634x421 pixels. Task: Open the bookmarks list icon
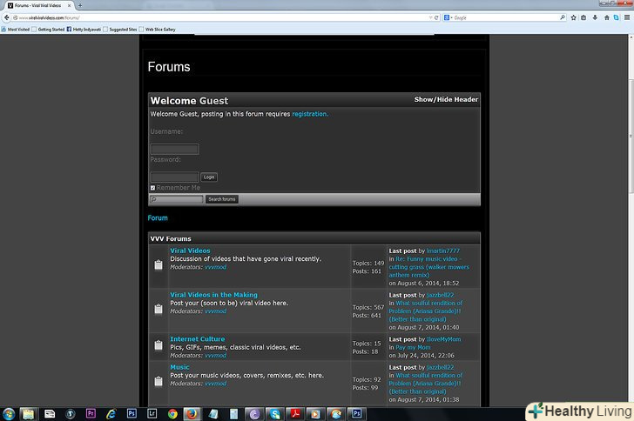coord(583,17)
